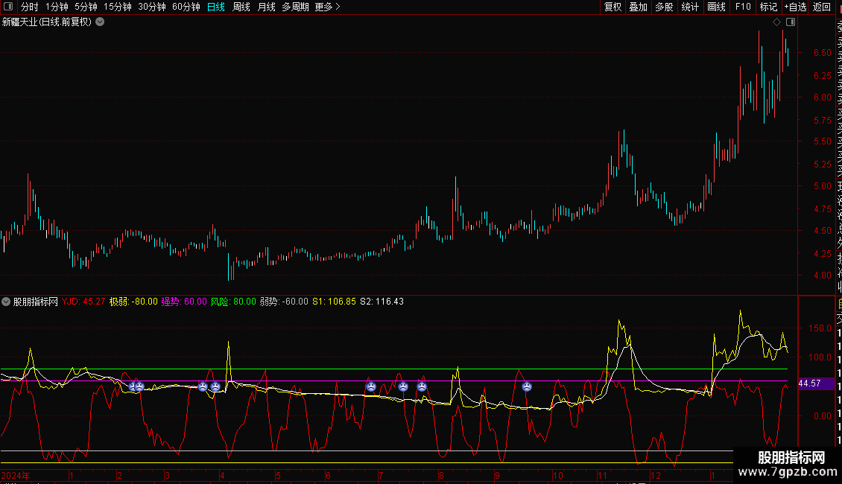Click the sad-face signal marker in September
This screenshot has width=842, height=484.
[527, 386]
